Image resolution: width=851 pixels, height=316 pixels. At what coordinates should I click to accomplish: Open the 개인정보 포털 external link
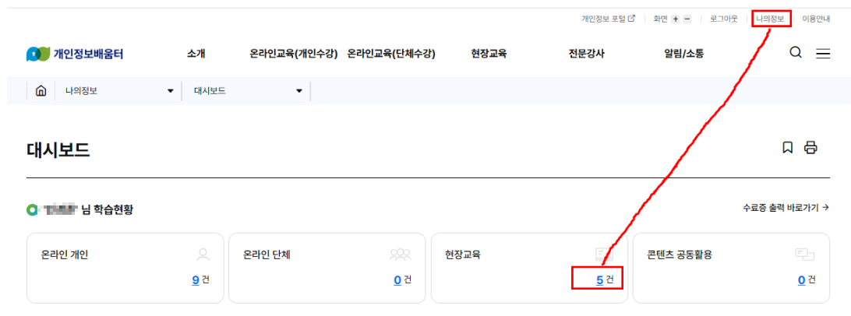coord(608,19)
